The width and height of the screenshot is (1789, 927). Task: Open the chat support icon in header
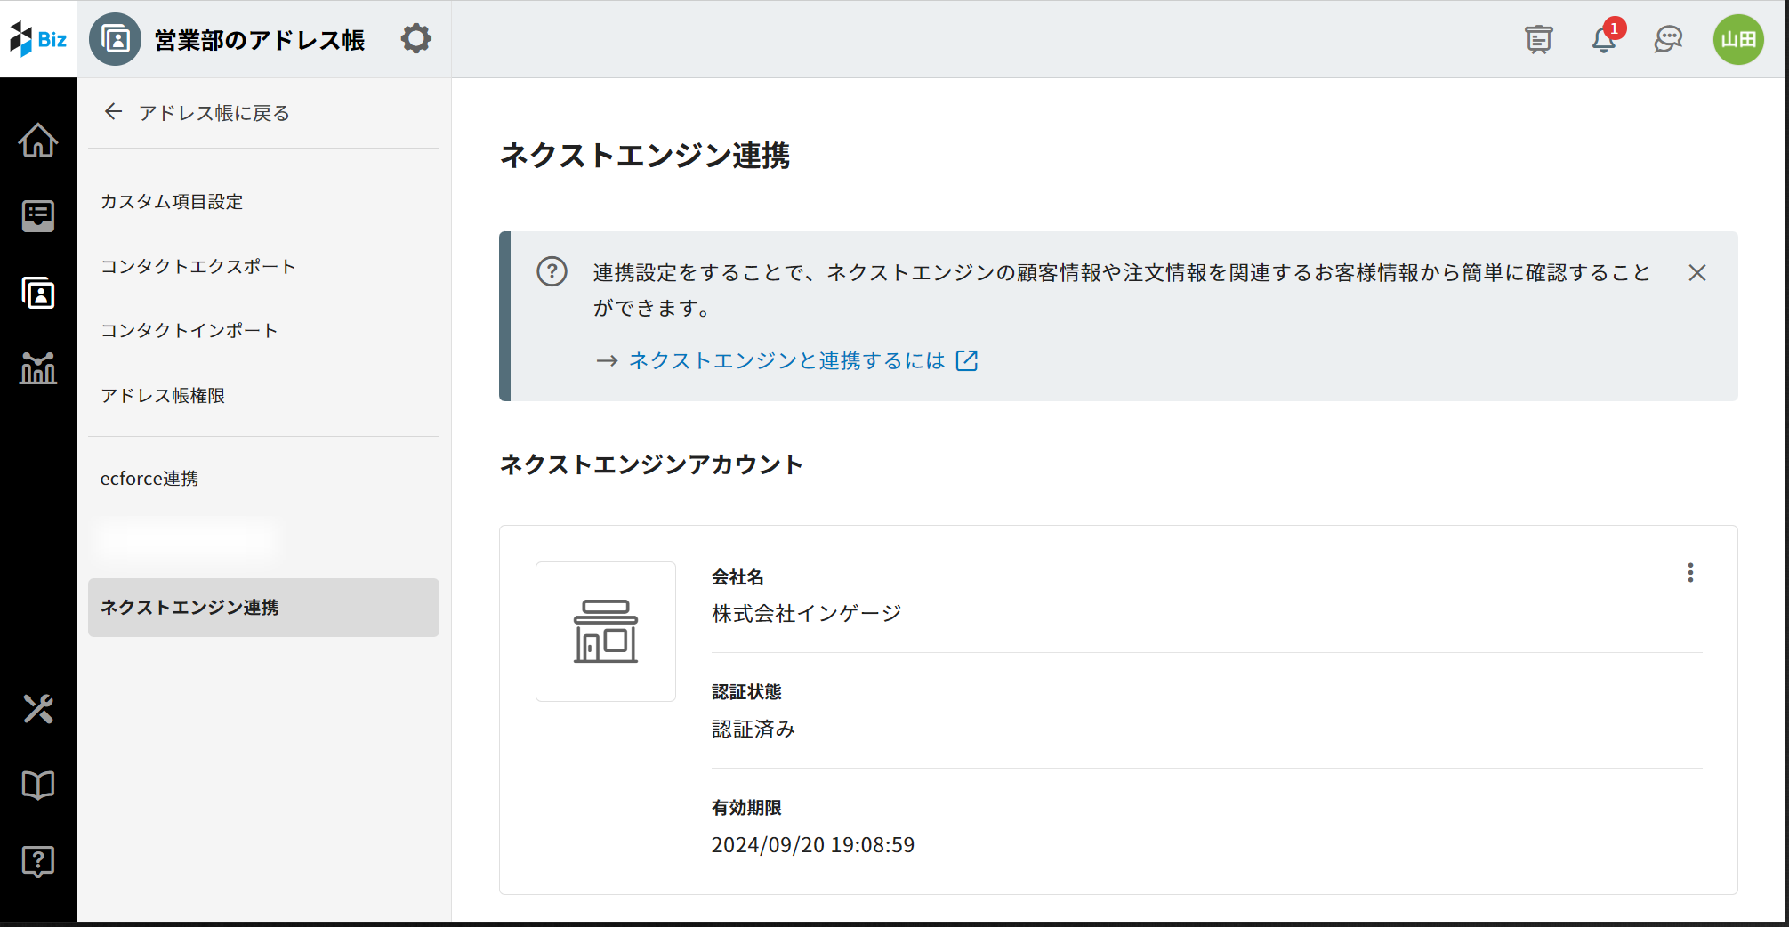pos(1668,39)
